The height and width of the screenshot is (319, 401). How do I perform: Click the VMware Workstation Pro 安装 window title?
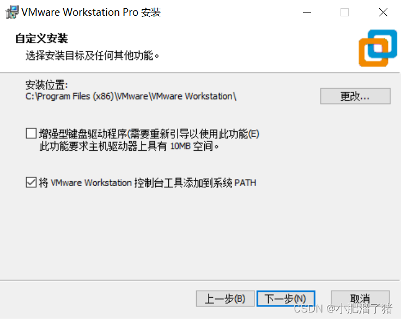point(91,13)
